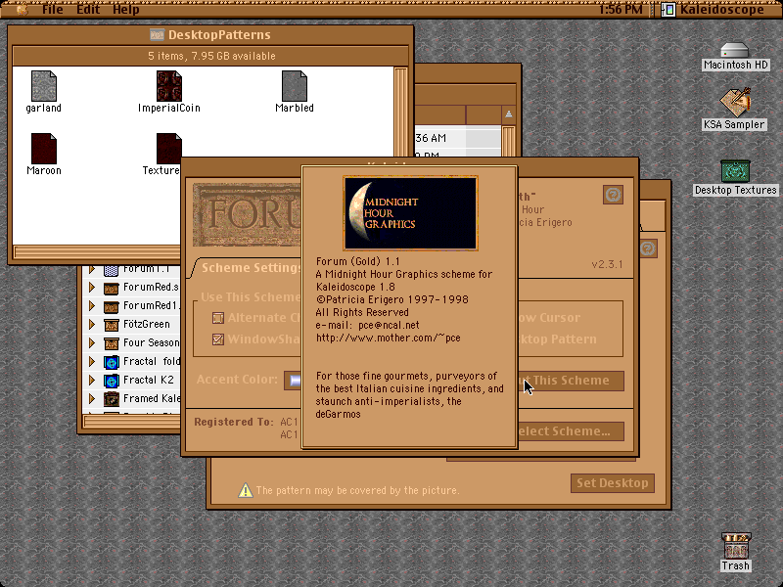This screenshot has width=783, height=587.
Task: Click the Fractal K2 scheme file icon
Action: pos(111,381)
